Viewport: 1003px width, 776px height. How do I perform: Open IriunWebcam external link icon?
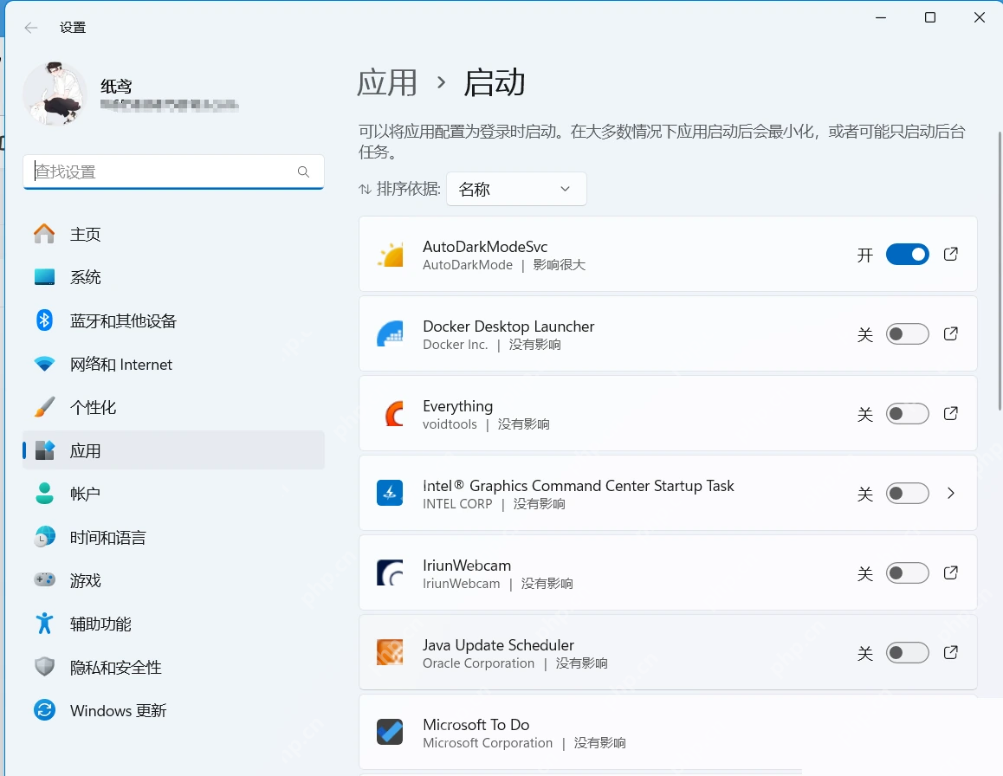[x=951, y=572]
